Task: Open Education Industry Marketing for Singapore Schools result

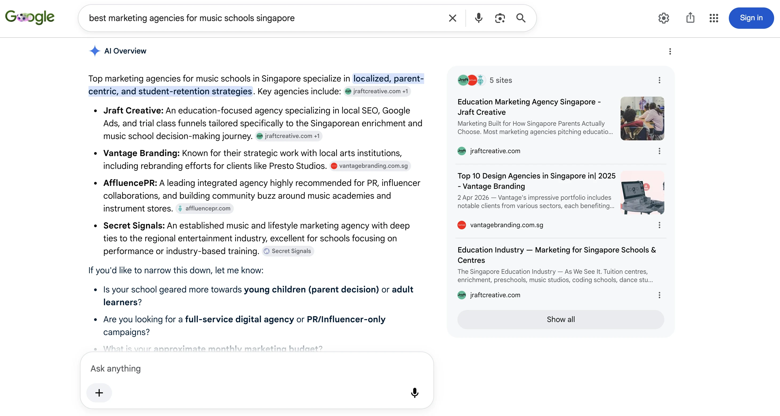Action: (557, 255)
